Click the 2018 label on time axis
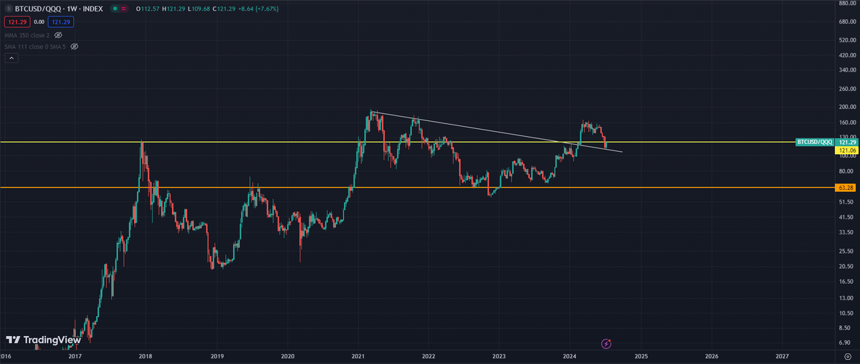Image resolution: width=860 pixels, height=364 pixels. (x=145, y=355)
